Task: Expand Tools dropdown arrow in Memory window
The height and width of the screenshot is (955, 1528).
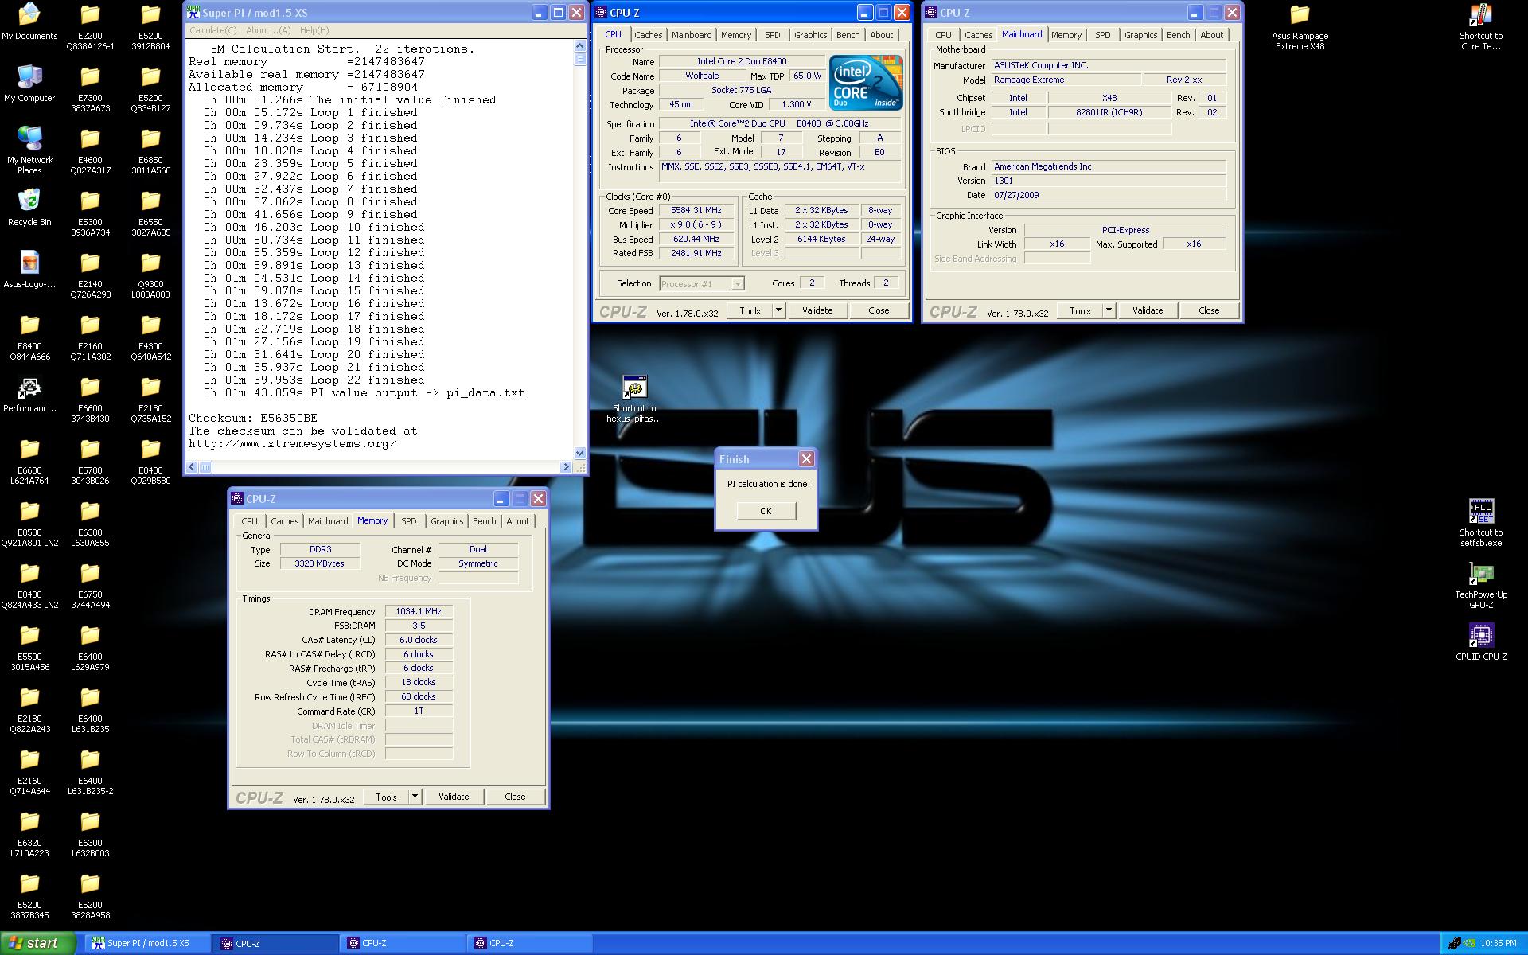Action: [x=415, y=797]
